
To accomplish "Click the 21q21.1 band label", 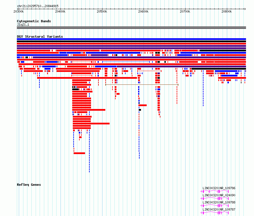I will (x=23, y=25).
